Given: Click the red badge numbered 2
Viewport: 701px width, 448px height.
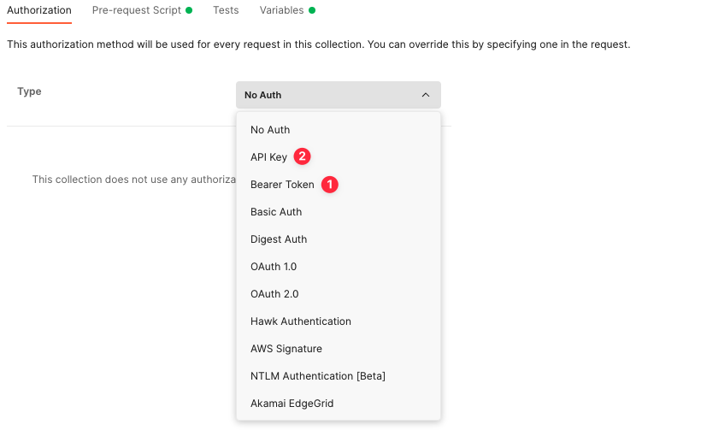Looking at the screenshot, I should (x=303, y=156).
